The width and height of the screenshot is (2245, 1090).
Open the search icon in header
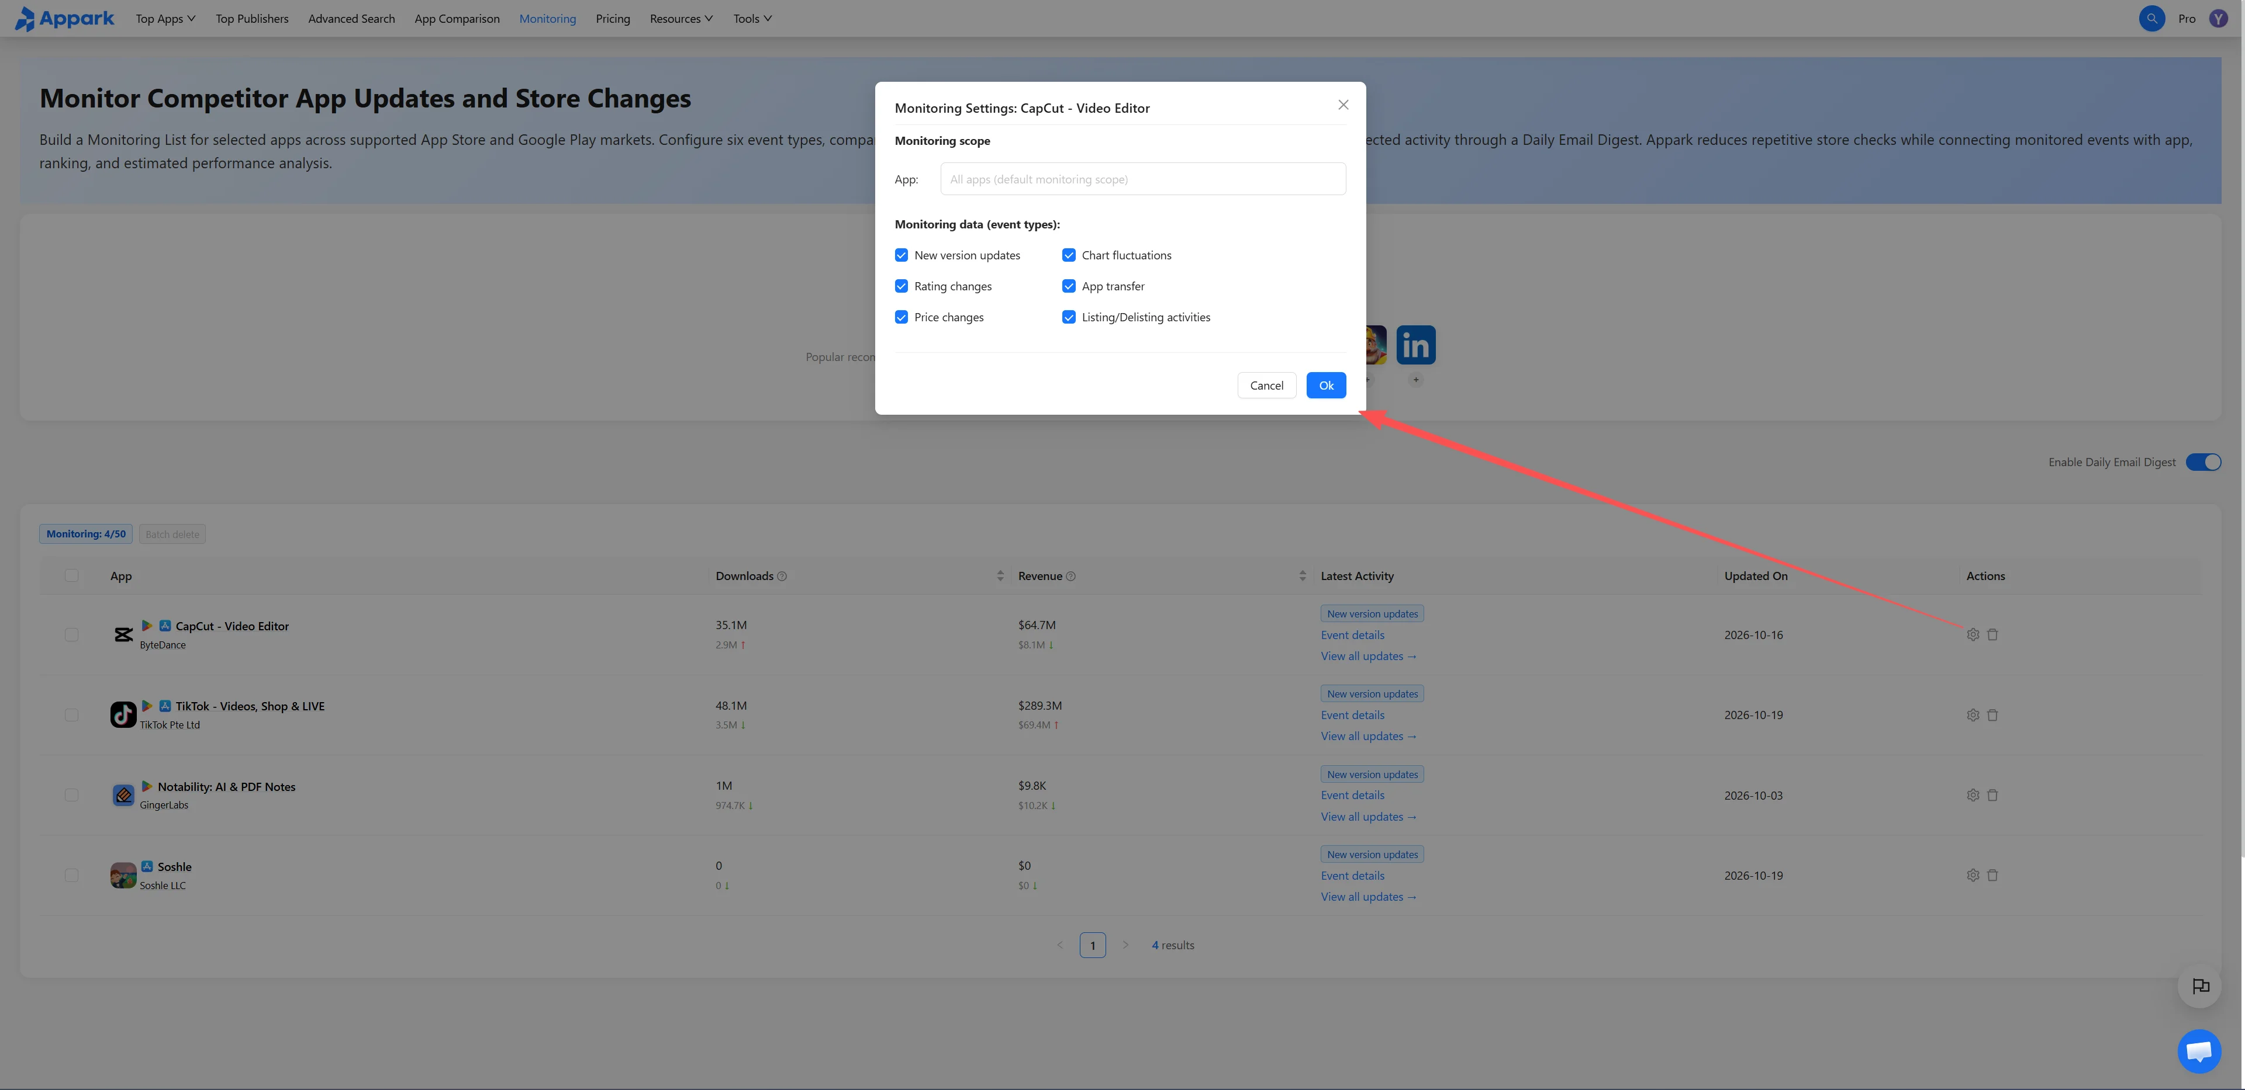pos(2151,18)
